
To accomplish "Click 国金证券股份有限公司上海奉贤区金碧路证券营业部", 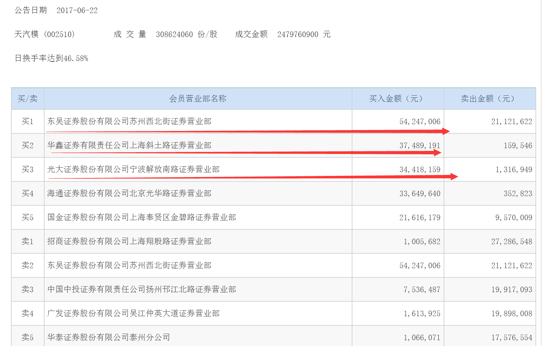I will (142, 217).
